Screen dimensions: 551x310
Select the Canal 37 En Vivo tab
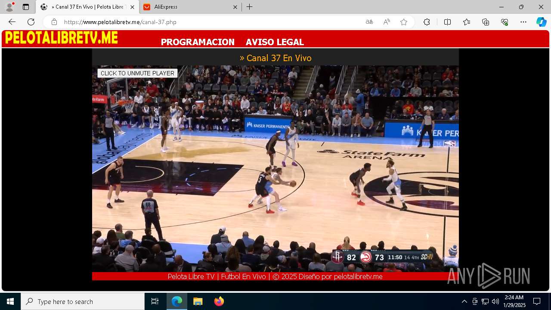[87, 7]
